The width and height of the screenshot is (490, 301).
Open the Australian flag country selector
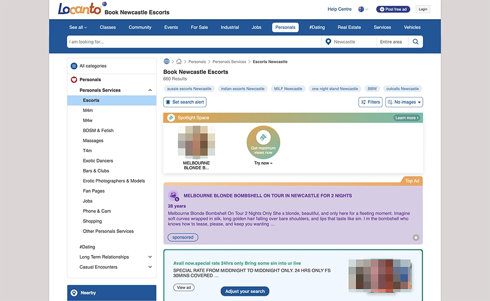363,9
